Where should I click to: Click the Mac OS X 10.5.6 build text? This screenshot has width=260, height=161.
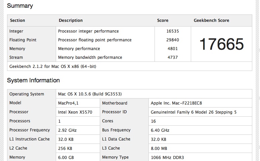pyautogui.click(x=90, y=94)
